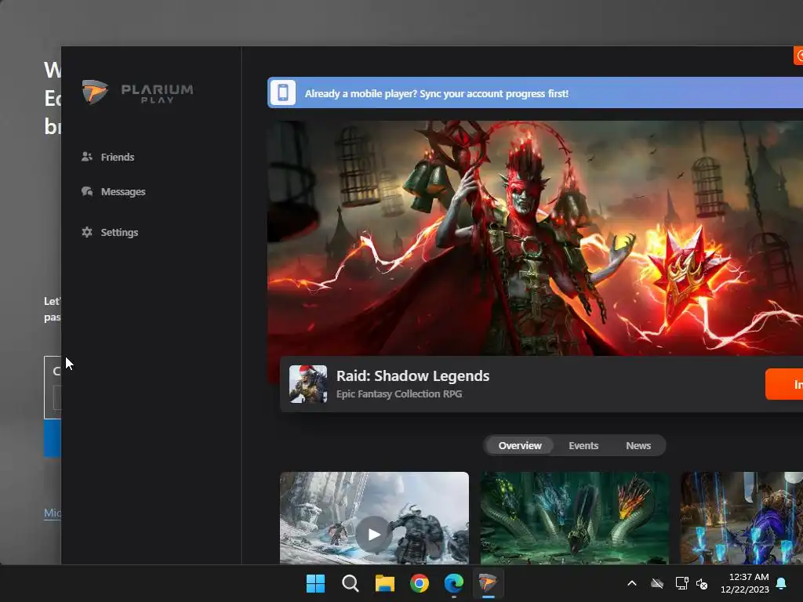Click the Friends people icon
This screenshot has width=803, height=602.
pos(87,157)
